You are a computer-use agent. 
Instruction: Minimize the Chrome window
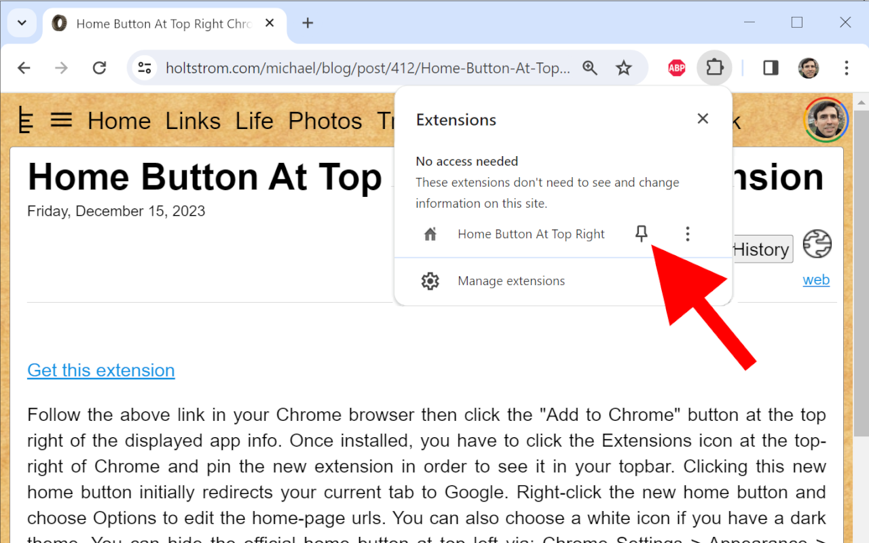point(750,22)
